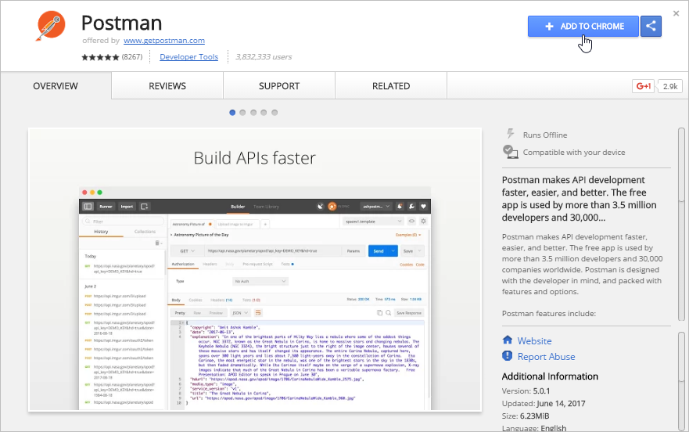The image size is (689, 432).
Task: Open the Reviews tab
Action: [167, 86]
